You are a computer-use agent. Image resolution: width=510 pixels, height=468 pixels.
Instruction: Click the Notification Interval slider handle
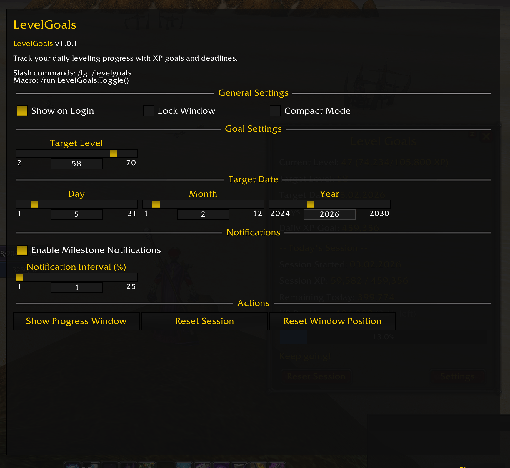(x=19, y=277)
